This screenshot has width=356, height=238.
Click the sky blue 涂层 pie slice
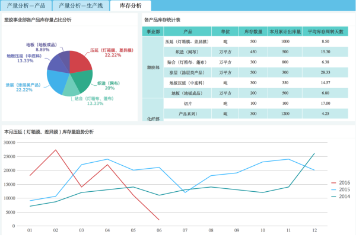pos(57,81)
